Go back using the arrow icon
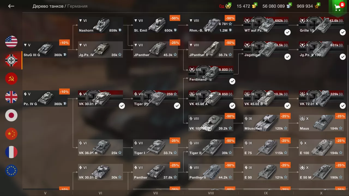Viewport: 349px width, 196px height. pyautogui.click(x=11, y=6)
